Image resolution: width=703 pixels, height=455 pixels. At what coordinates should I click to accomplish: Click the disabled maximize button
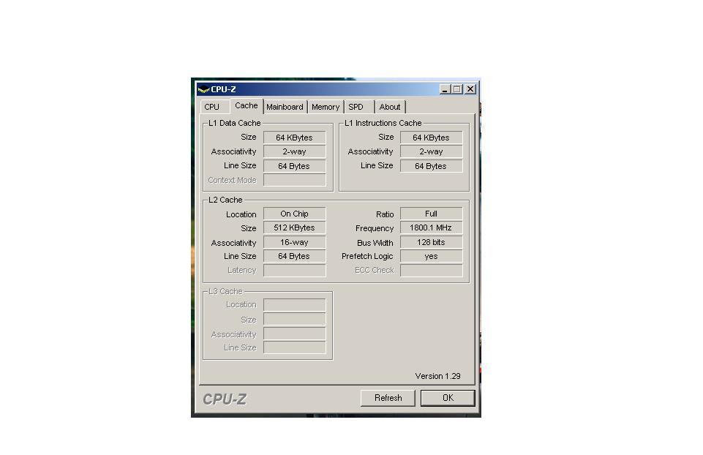[457, 89]
